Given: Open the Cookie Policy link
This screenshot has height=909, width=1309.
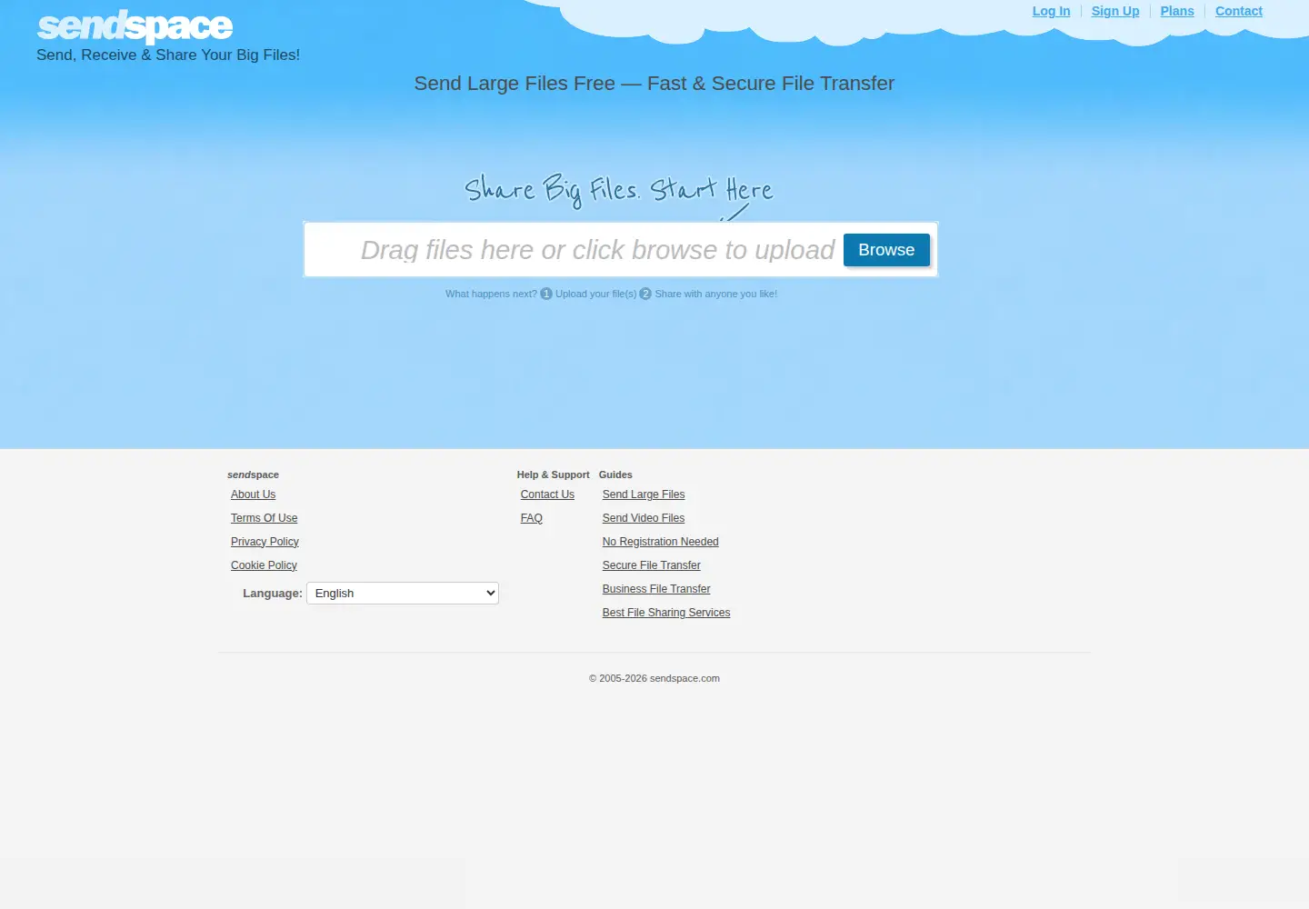Looking at the screenshot, I should pos(264,565).
